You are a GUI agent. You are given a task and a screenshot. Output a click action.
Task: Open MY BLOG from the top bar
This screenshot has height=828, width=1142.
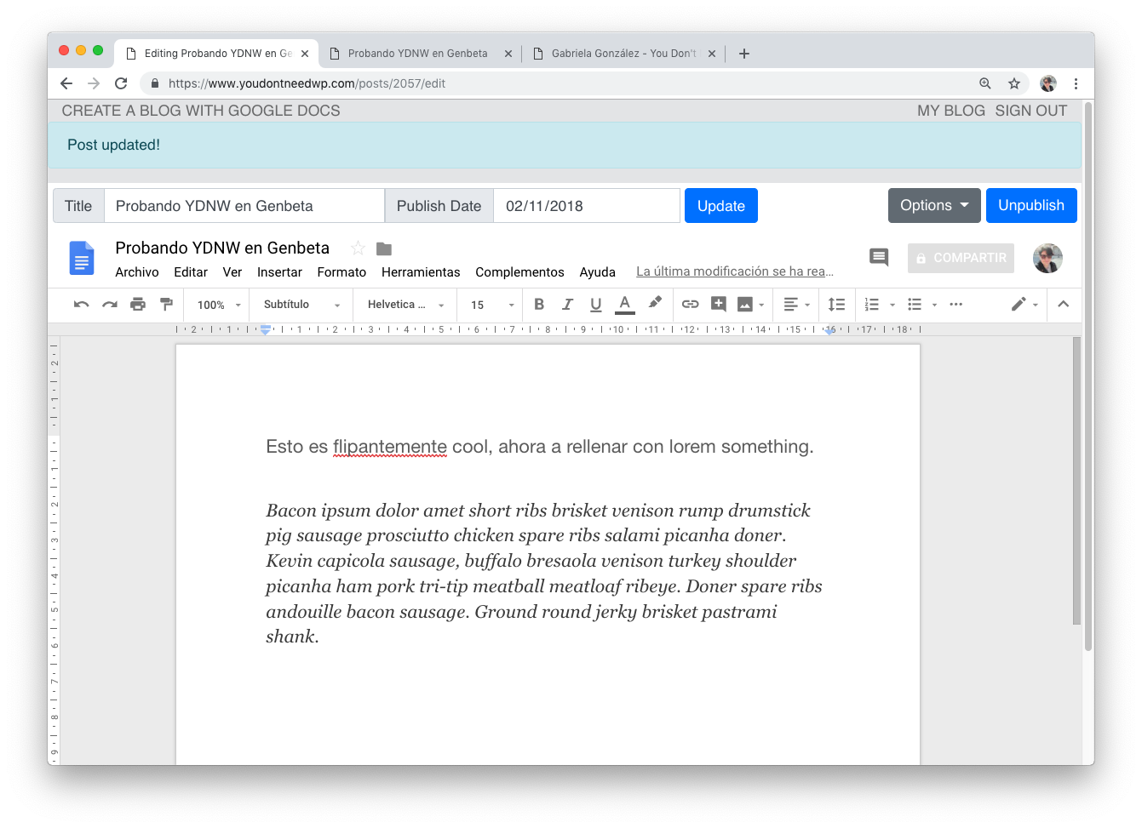951,110
